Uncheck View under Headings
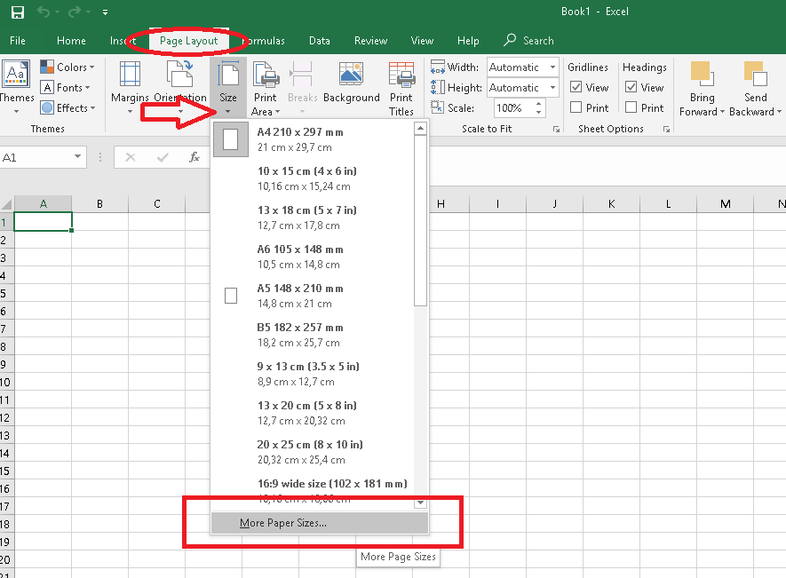 pos(629,87)
